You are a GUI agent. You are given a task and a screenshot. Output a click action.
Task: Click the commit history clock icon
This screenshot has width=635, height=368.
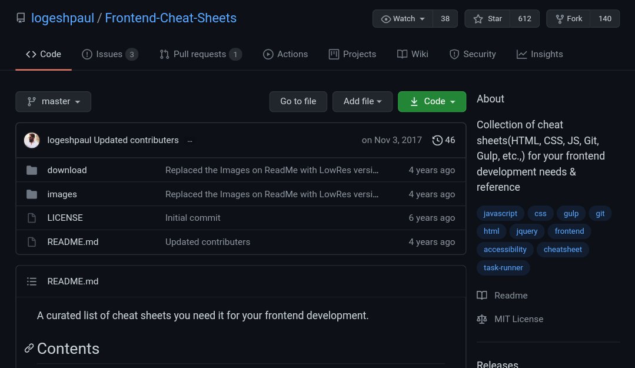437,140
